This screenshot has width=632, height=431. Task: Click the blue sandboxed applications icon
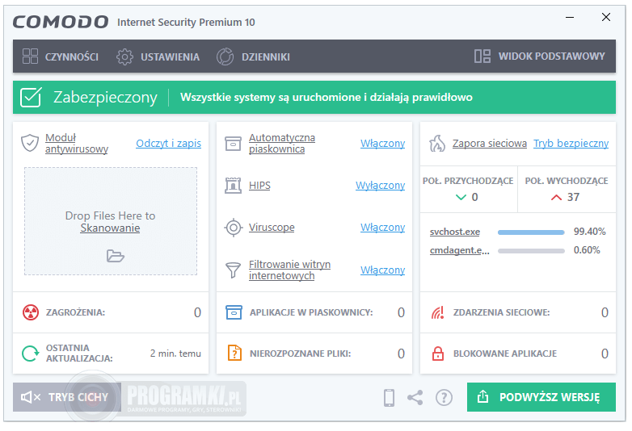234,312
